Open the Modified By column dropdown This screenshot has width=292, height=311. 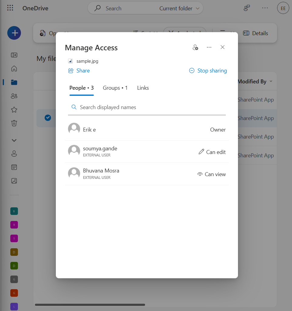pyautogui.click(x=256, y=81)
